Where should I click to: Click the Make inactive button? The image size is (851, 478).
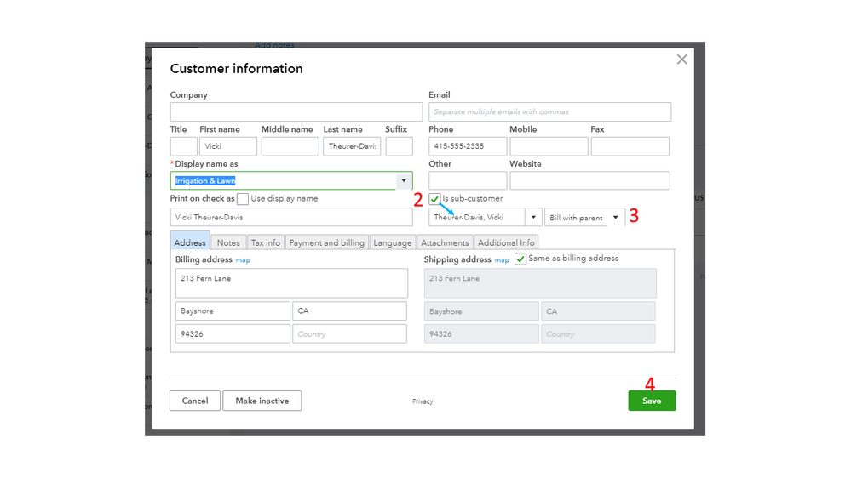[262, 401]
